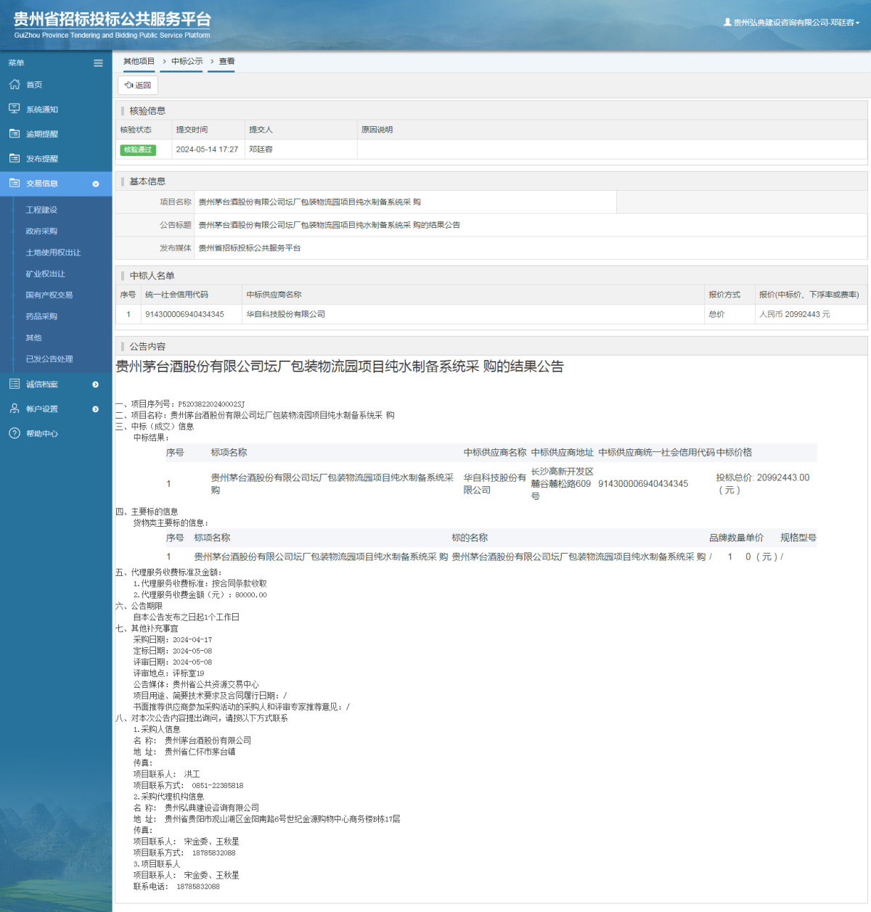Click submit time 2024-05-14 17:27
The width and height of the screenshot is (871, 912).
pyautogui.click(x=207, y=149)
